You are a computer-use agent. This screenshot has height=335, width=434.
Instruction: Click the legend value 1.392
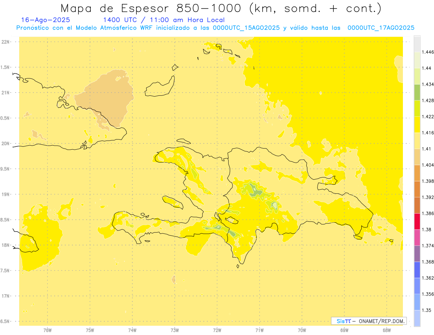pyautogui.click(x=428, y=197)
